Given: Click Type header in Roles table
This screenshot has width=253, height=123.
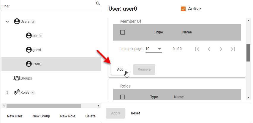Looking at the screenshot, I should pos(154,97).
